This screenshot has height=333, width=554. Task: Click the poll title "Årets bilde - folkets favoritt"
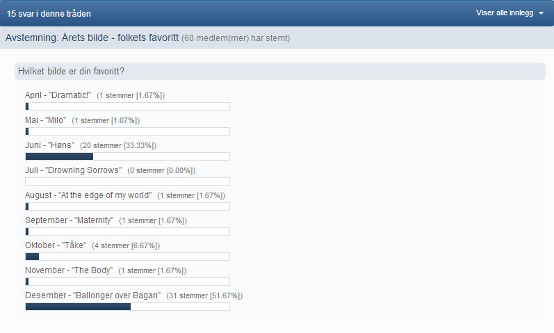120,38
